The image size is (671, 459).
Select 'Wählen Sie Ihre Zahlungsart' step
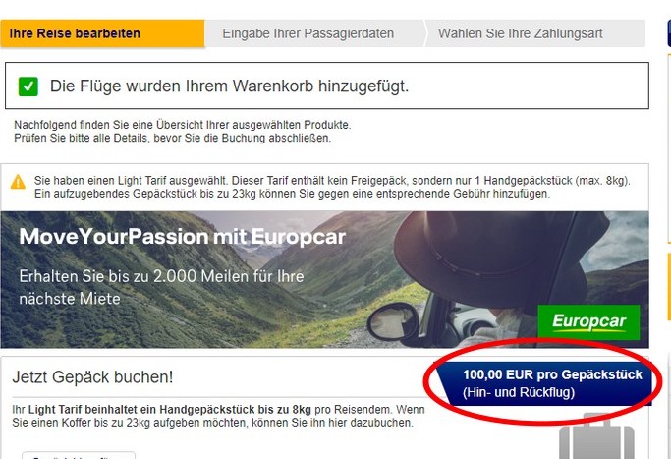(534, 33)
